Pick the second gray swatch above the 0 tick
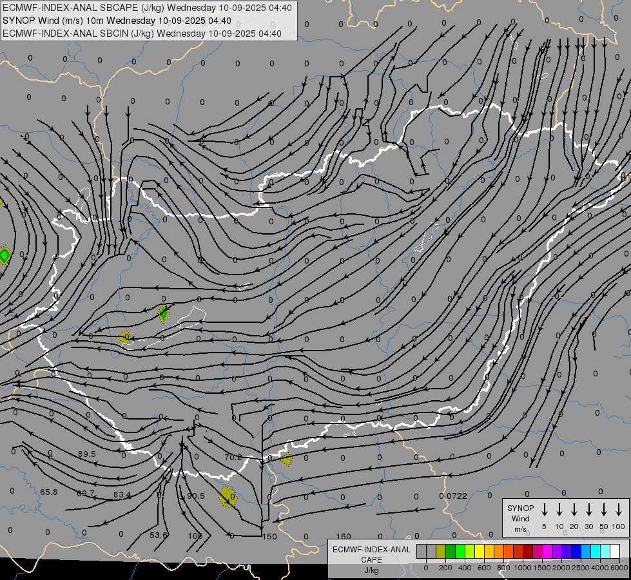 point(431,551)
